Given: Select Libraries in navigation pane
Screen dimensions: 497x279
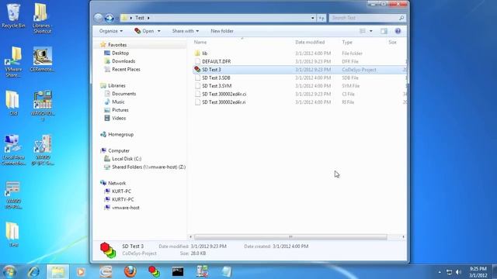Looking at the screenshot, I should coord(116,86).
